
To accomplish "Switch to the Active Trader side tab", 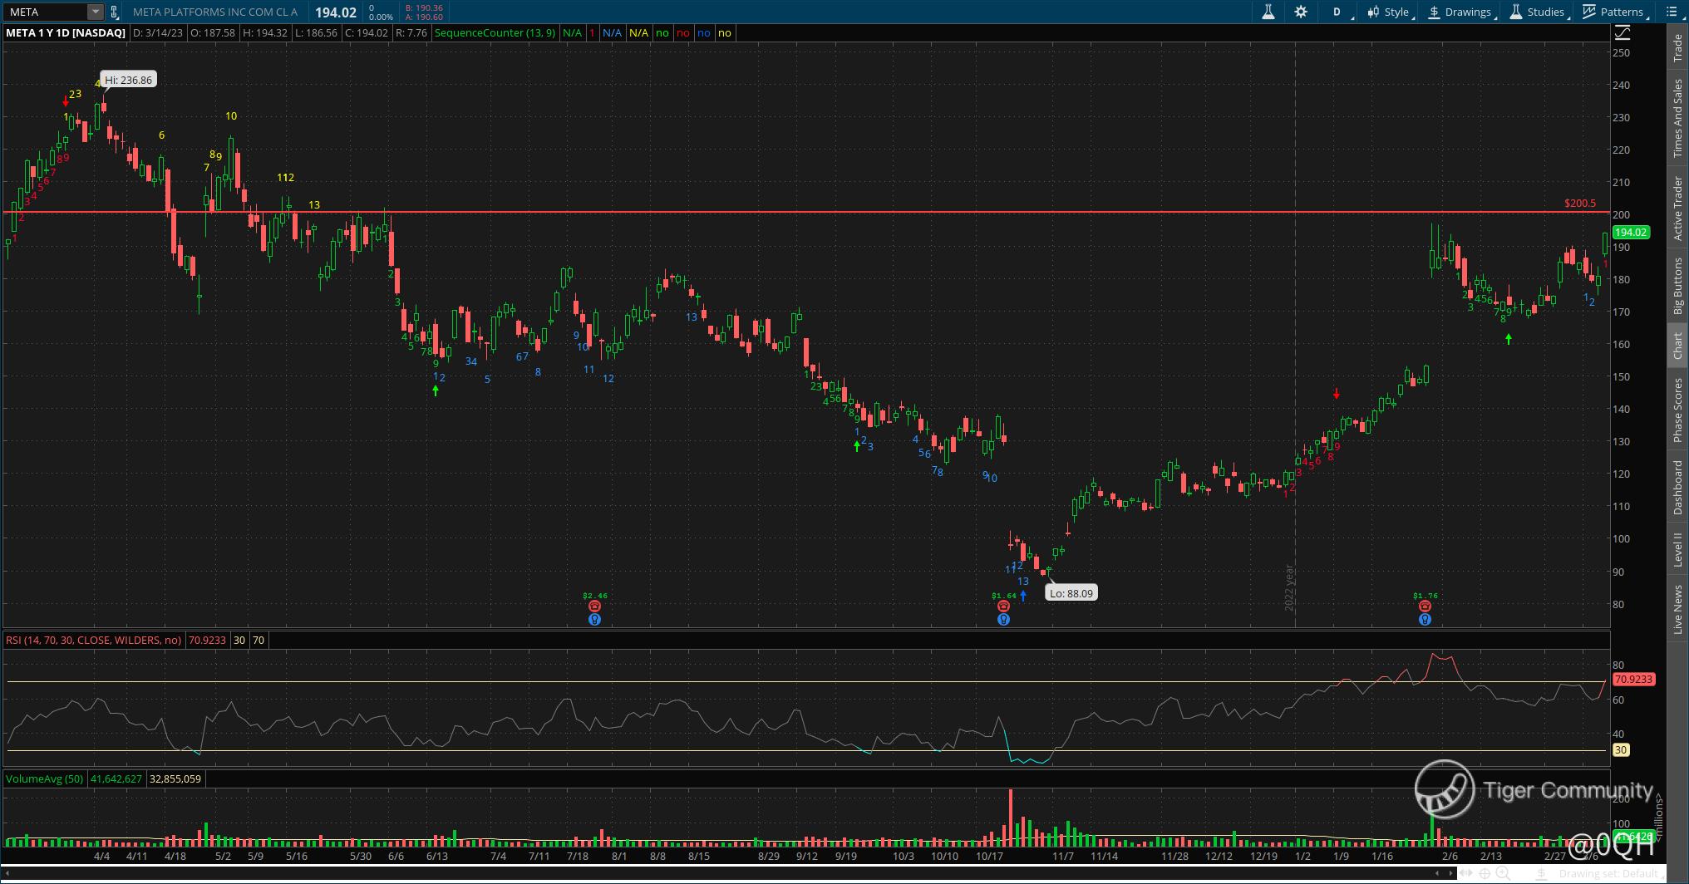I will coord(1677,208).
